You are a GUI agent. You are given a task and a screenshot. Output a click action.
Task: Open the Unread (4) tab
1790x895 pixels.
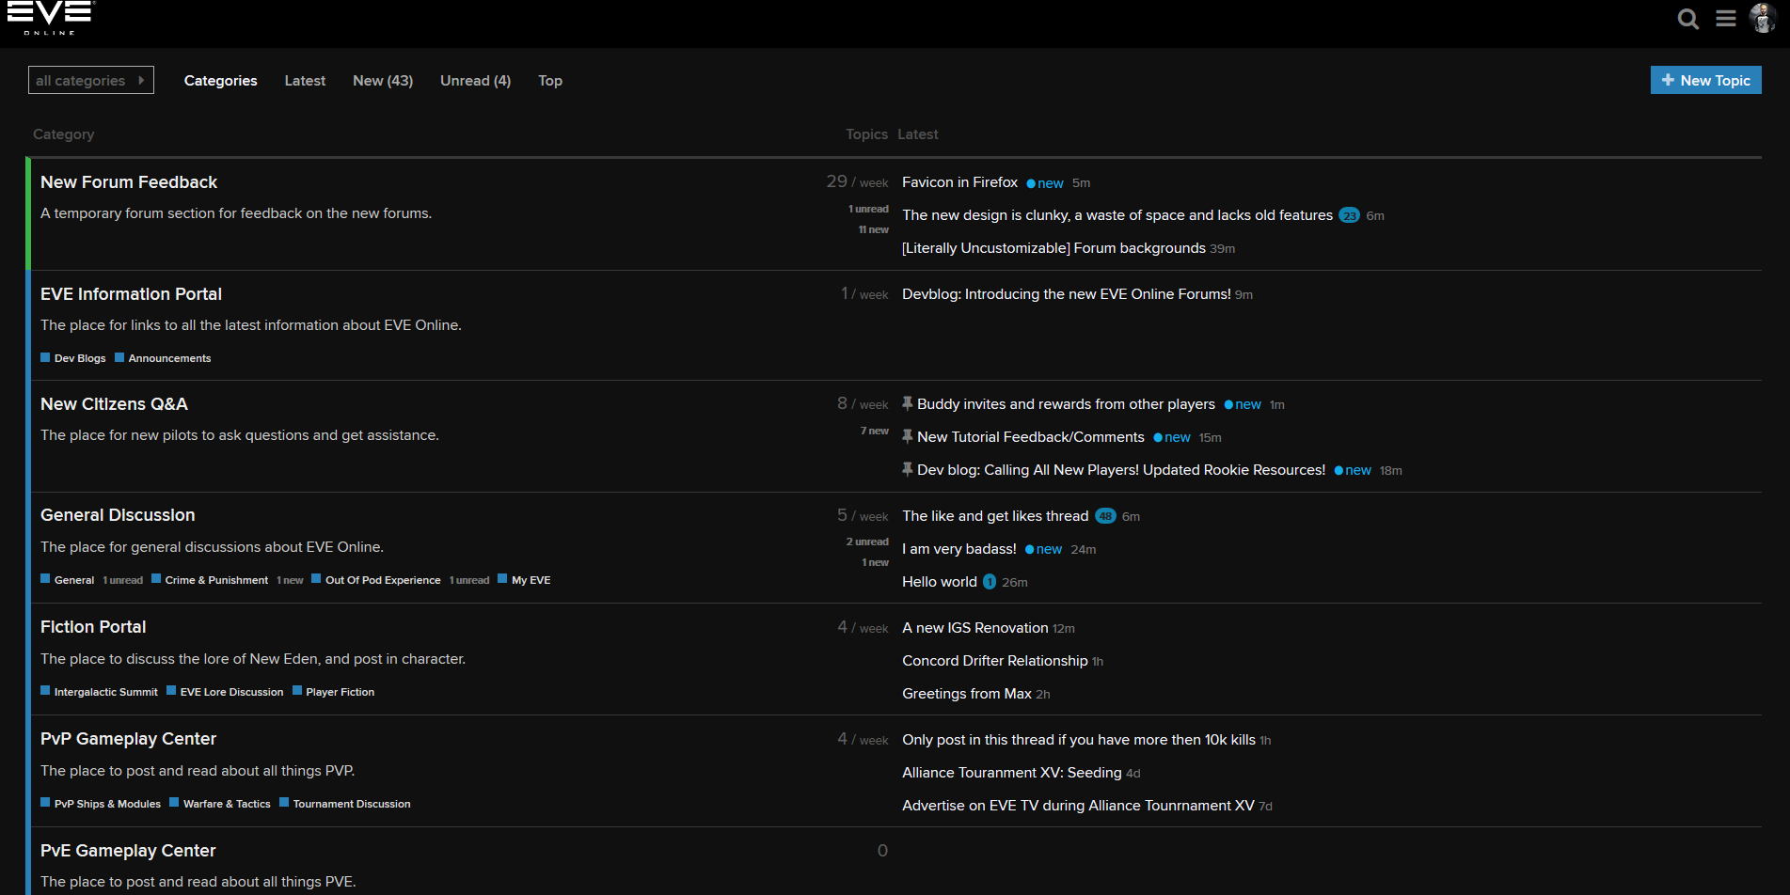[475, 81]
